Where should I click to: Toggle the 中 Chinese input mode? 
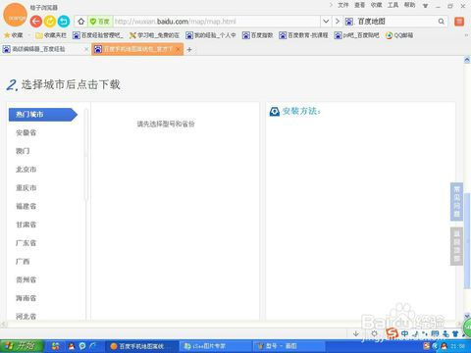coord(405,333)
